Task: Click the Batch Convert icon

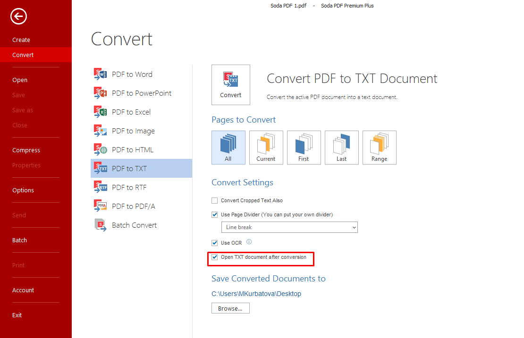Action: [100, 225]
